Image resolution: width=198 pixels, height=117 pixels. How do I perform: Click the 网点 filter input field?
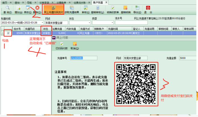coord(57,23)
